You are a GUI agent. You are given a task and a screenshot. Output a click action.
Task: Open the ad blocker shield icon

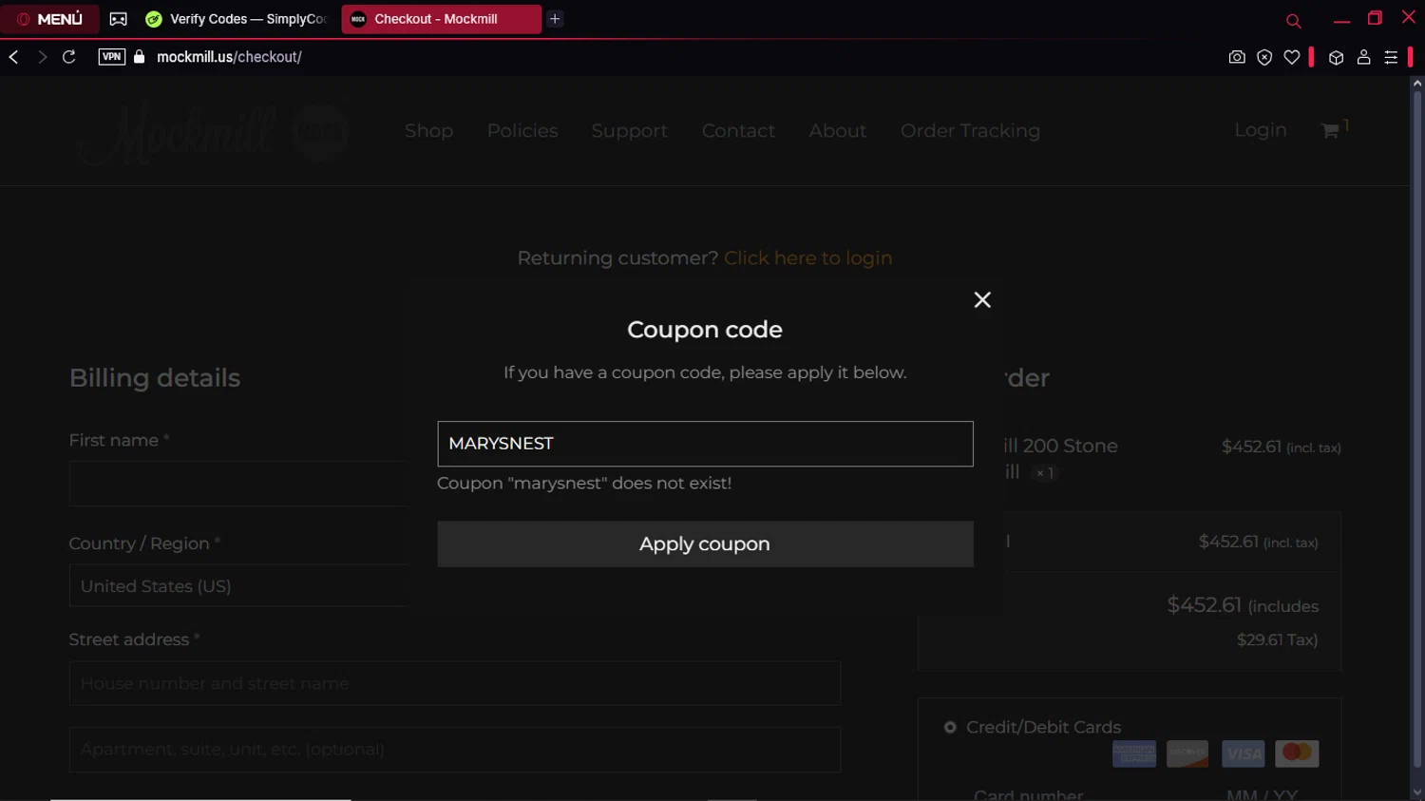pos(1264,57)
